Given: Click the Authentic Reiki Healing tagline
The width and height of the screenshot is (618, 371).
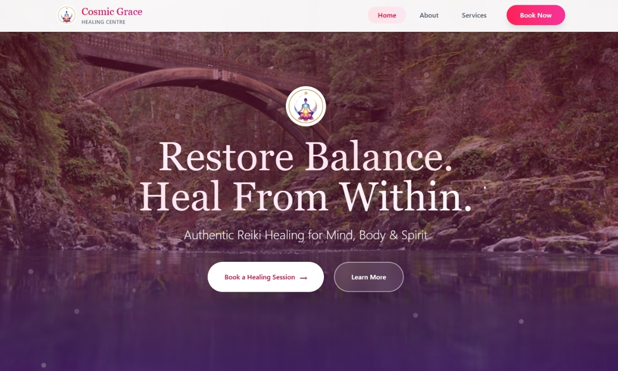Looking at the screenshot, I should pos(306,235).
